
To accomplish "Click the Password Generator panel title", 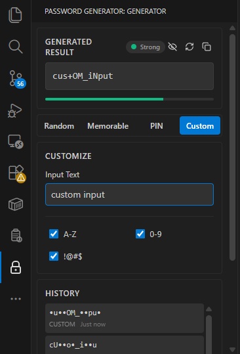I will [105, 11].
